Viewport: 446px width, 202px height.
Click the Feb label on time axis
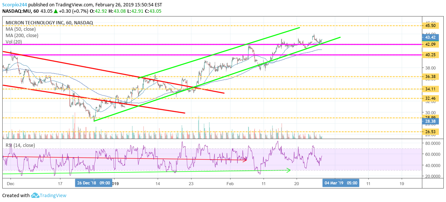pyautogui.click(x=229, y=183)
